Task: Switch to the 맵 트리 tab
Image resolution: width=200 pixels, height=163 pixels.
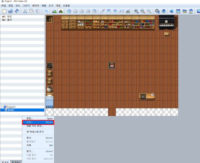Action: (5, 162)
